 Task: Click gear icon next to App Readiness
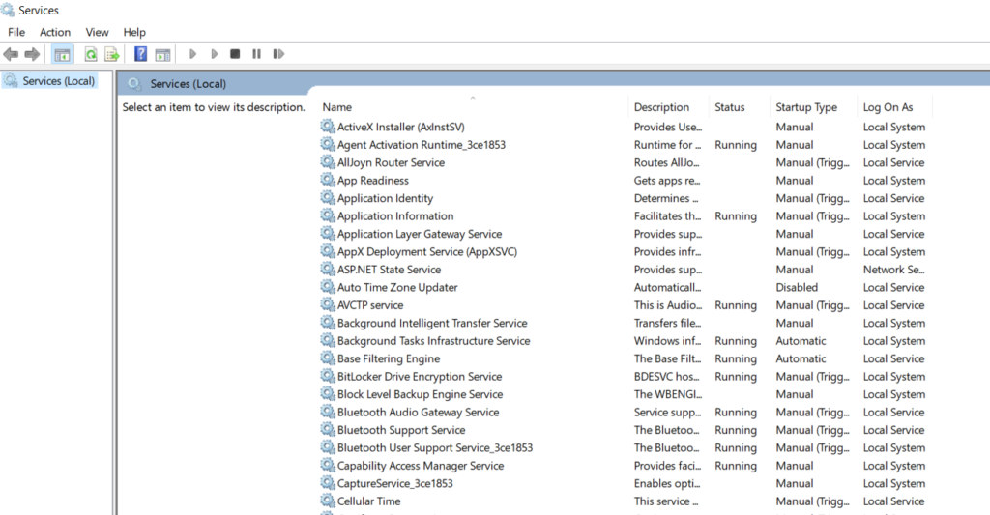(327, 180)
